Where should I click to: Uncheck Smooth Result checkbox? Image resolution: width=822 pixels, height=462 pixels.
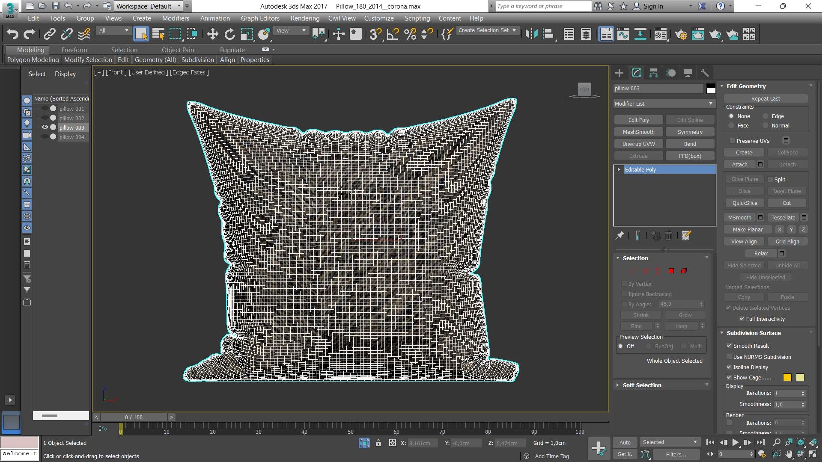coord(729,346)
